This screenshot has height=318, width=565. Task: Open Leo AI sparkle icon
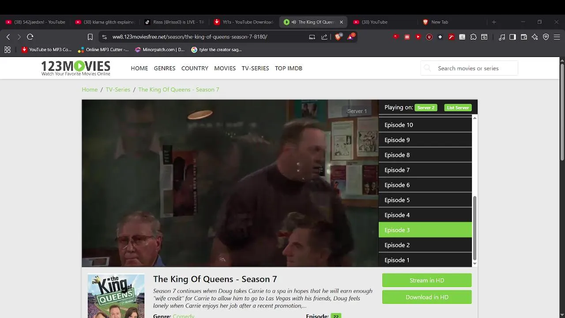[x=535, y=37]
